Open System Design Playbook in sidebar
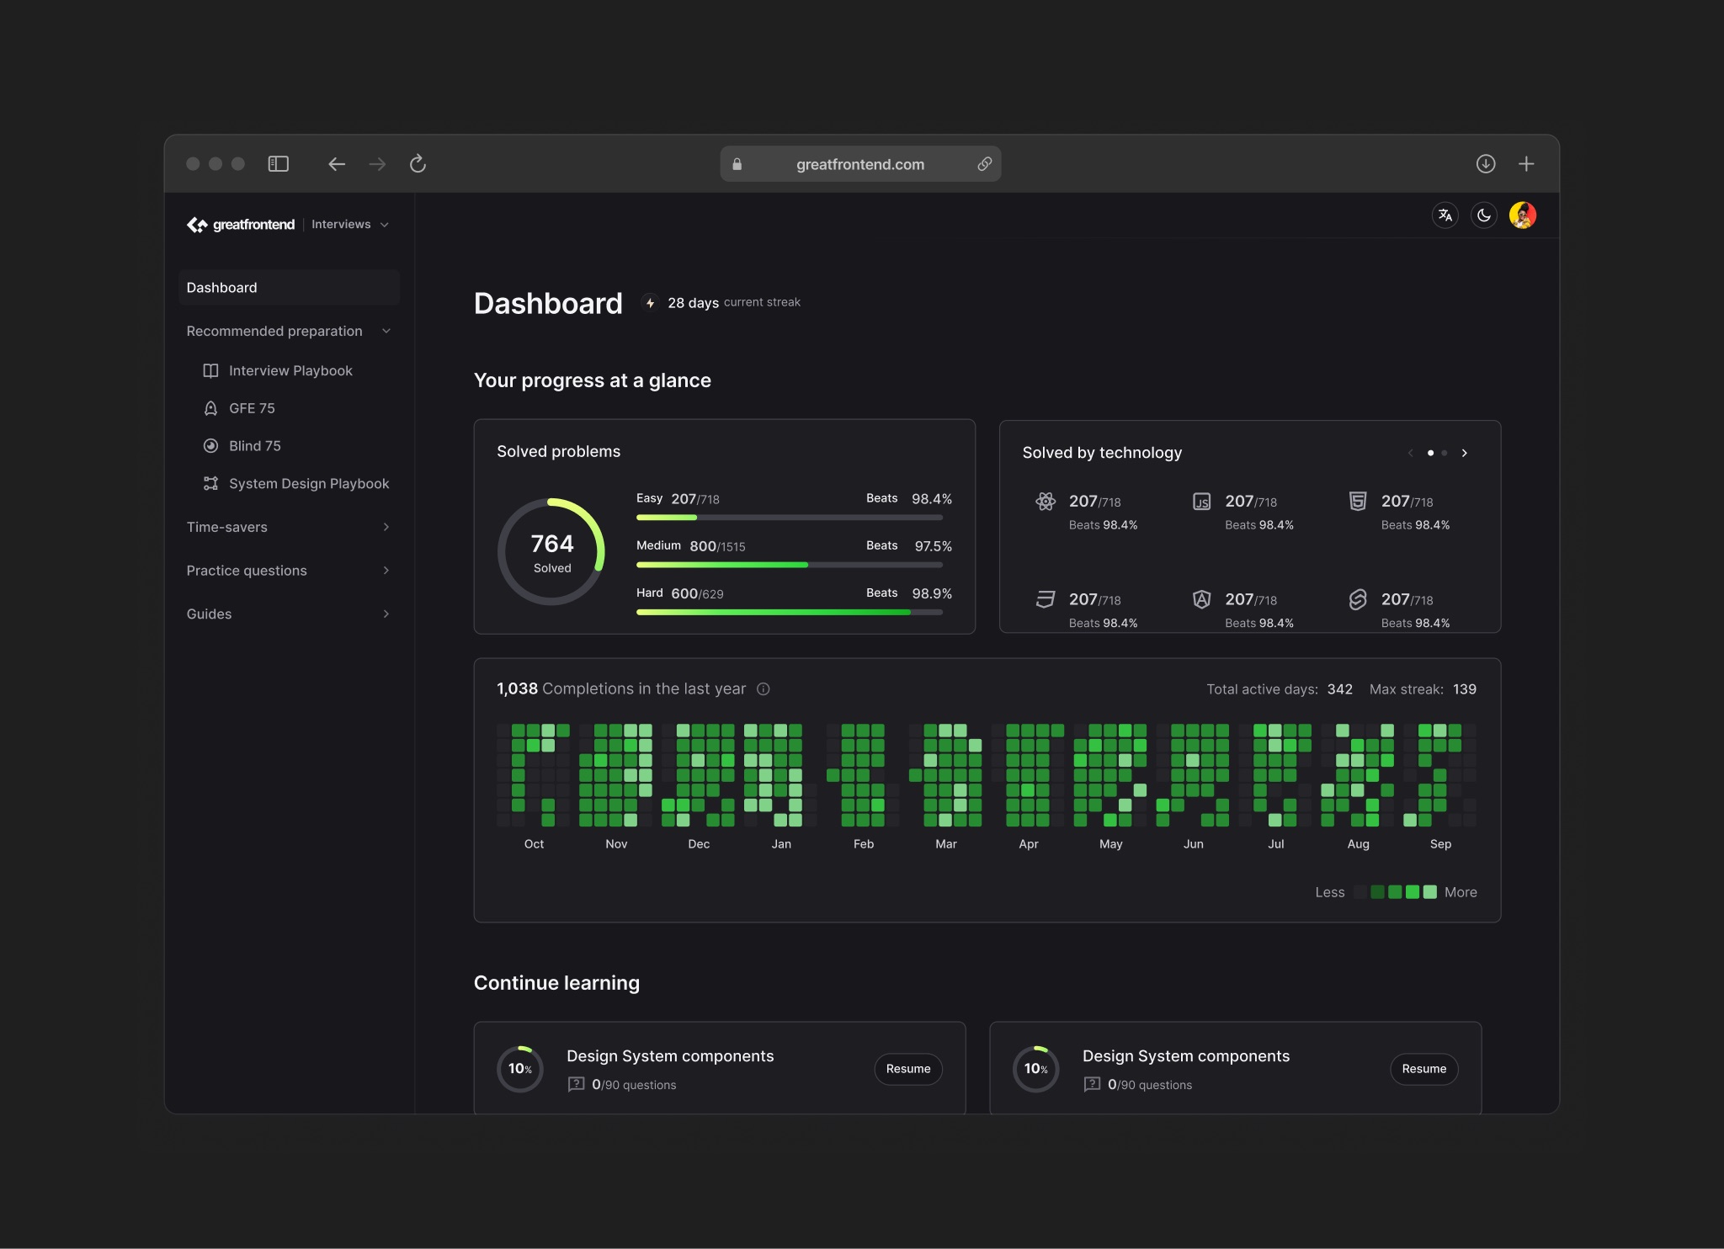 [x=308, y=484]
